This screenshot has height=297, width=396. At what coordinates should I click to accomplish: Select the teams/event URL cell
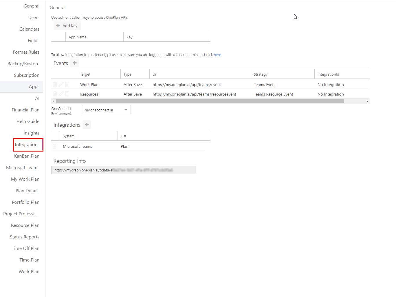pos(187,85)
